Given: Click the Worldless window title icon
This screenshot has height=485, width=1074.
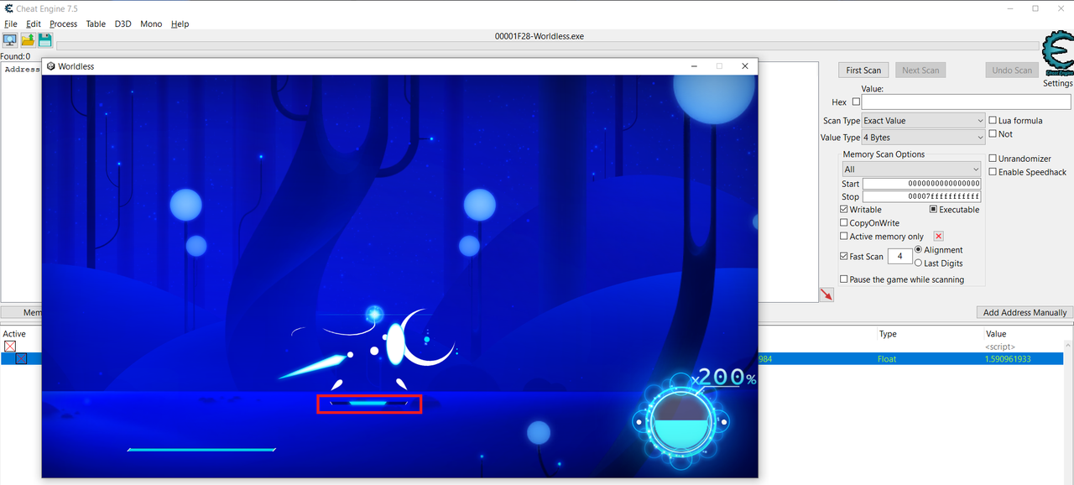Looking at the screenshot, I should coord(50,66).
